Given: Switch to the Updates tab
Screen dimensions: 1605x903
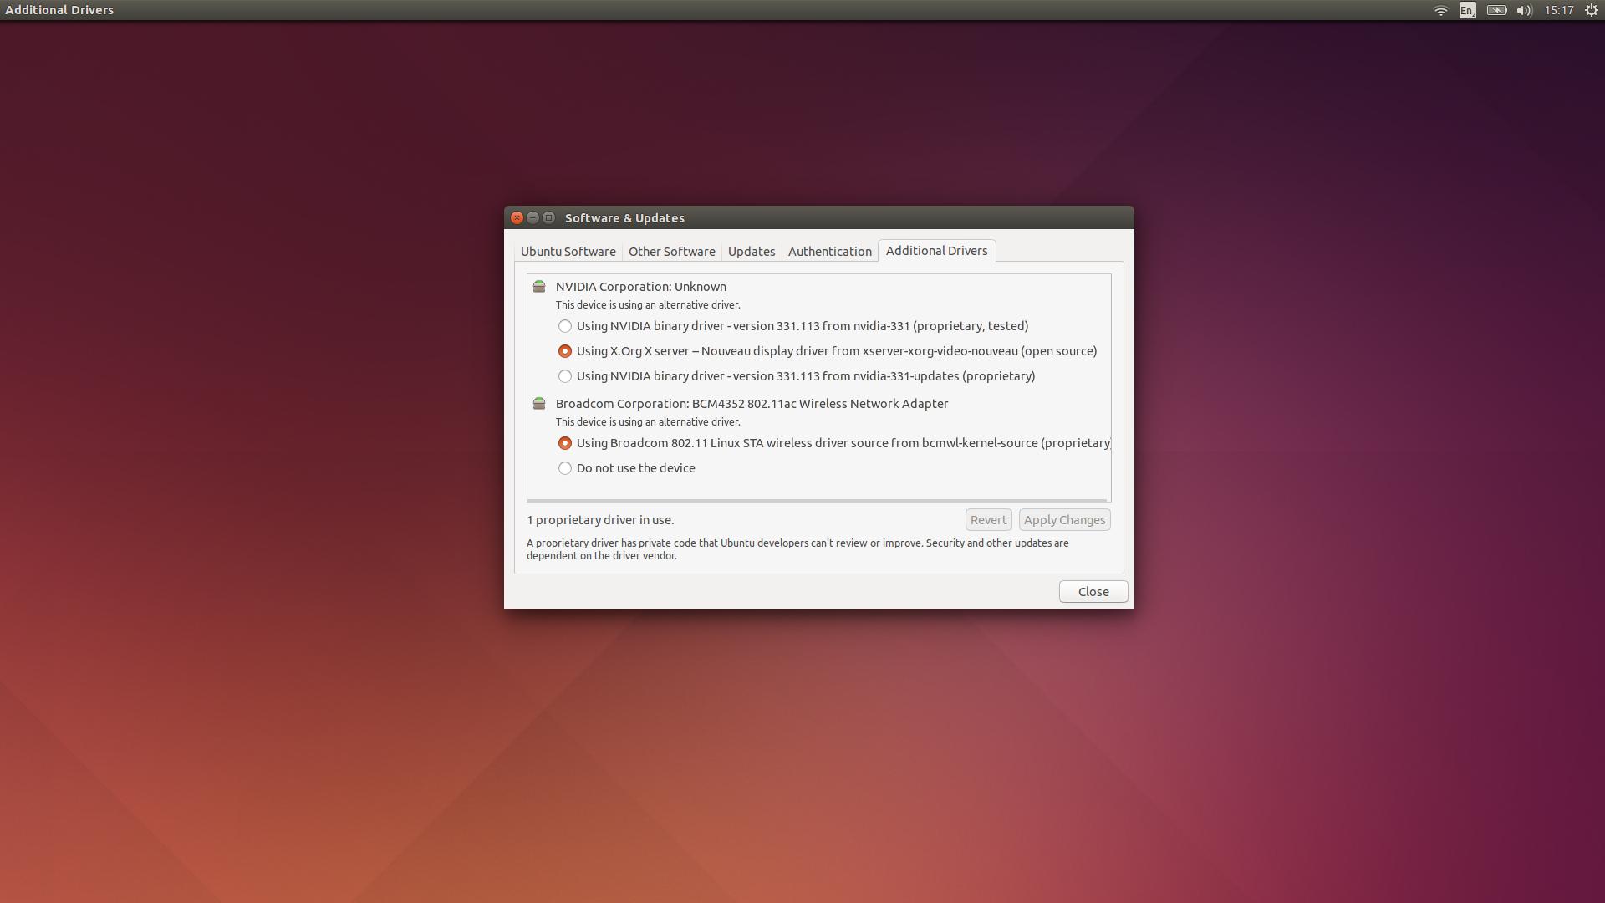Looking at the screenshot, I should click(751, 250).
